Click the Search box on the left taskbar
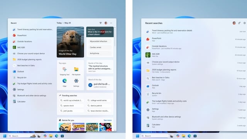Screen dimensions: 247x139 [22, 136]
